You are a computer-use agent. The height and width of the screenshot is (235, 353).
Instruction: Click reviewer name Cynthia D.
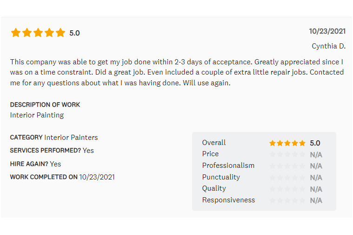click(328, 46)
